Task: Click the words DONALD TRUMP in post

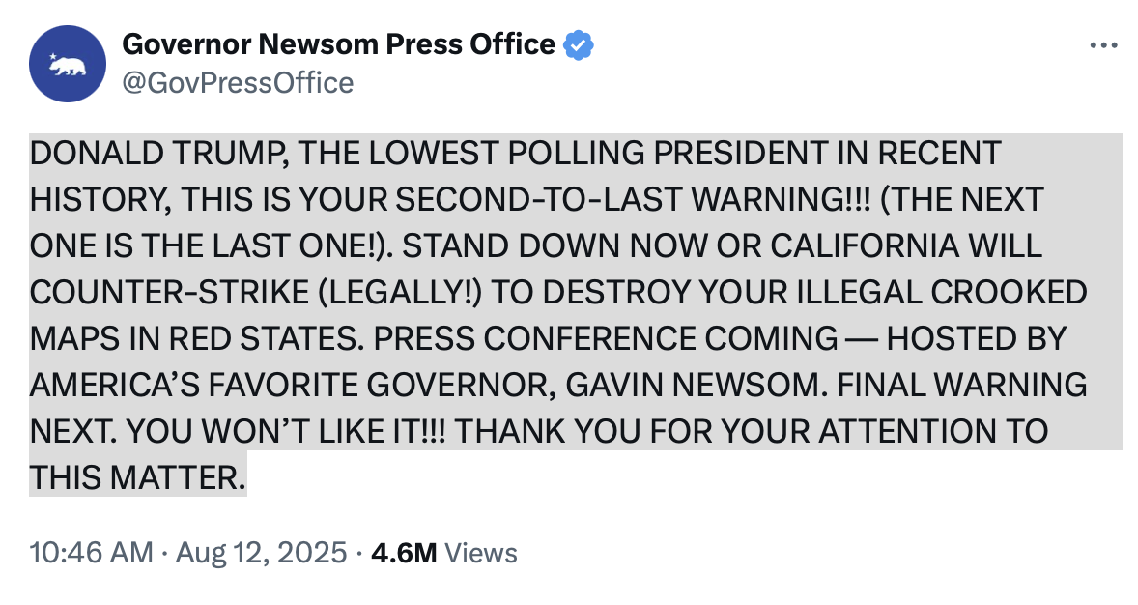Action: 159,154
